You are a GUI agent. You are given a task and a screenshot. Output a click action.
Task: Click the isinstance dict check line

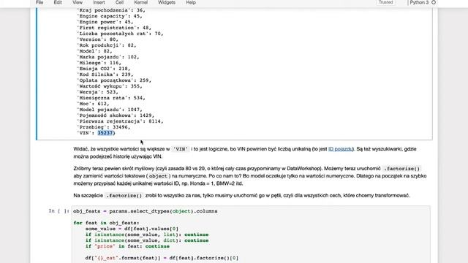[x=147, y=240]
